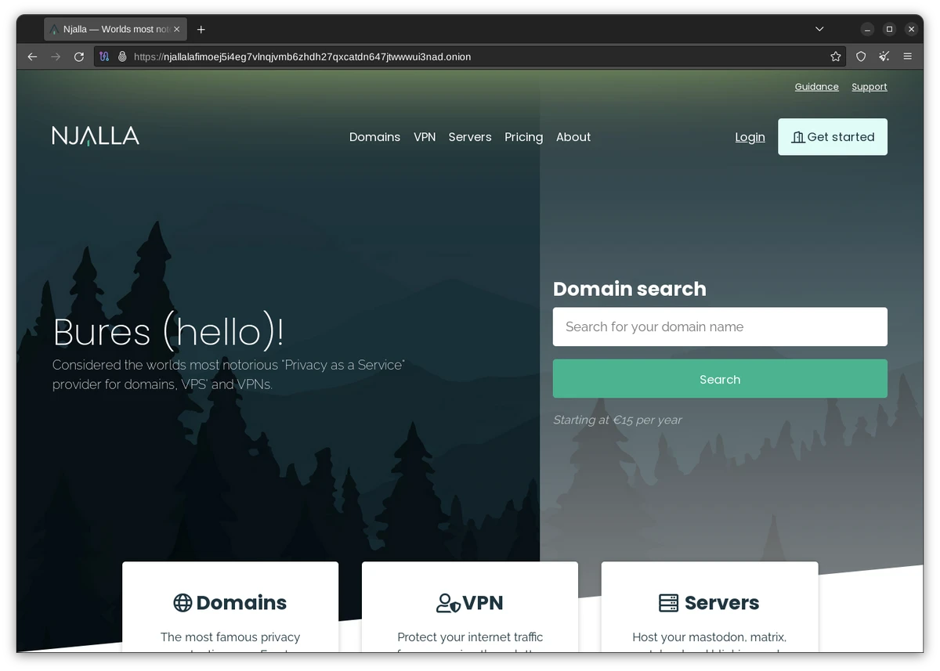940x671 pixels.
Task: Click the Get started button
Action: pos(832,137)
